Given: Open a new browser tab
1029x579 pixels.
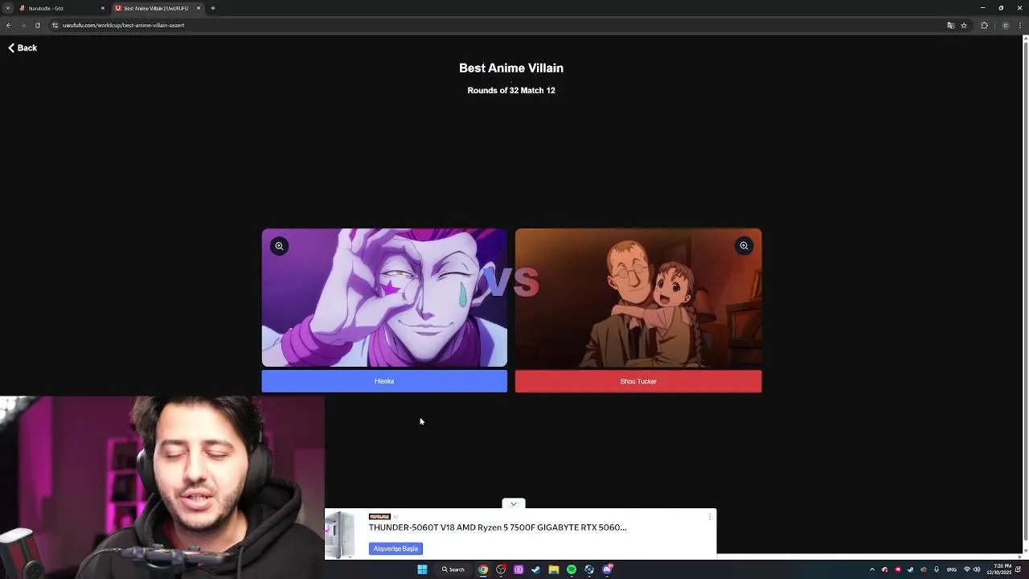Looking at the screenshot, I should [x=212, y=8].
